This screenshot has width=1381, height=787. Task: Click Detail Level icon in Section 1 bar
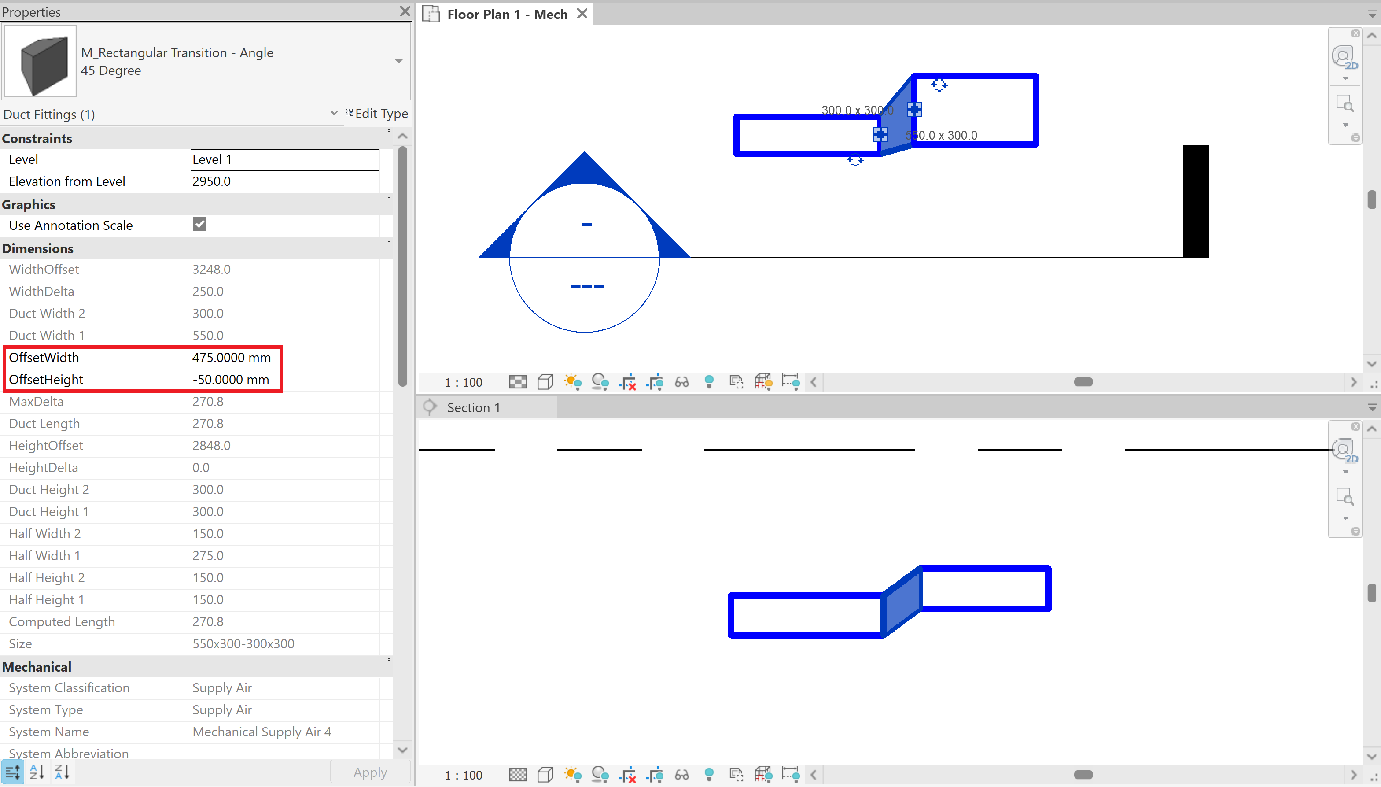[518, 775]
